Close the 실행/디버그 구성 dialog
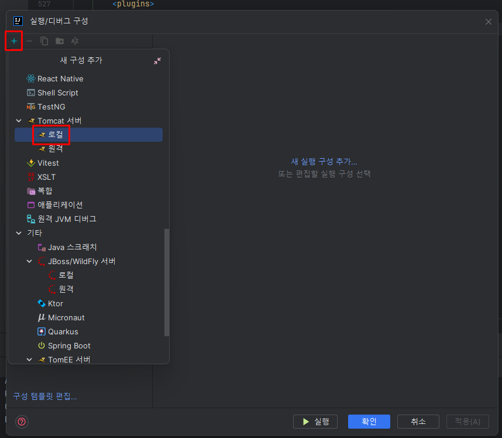 point(488,22)
